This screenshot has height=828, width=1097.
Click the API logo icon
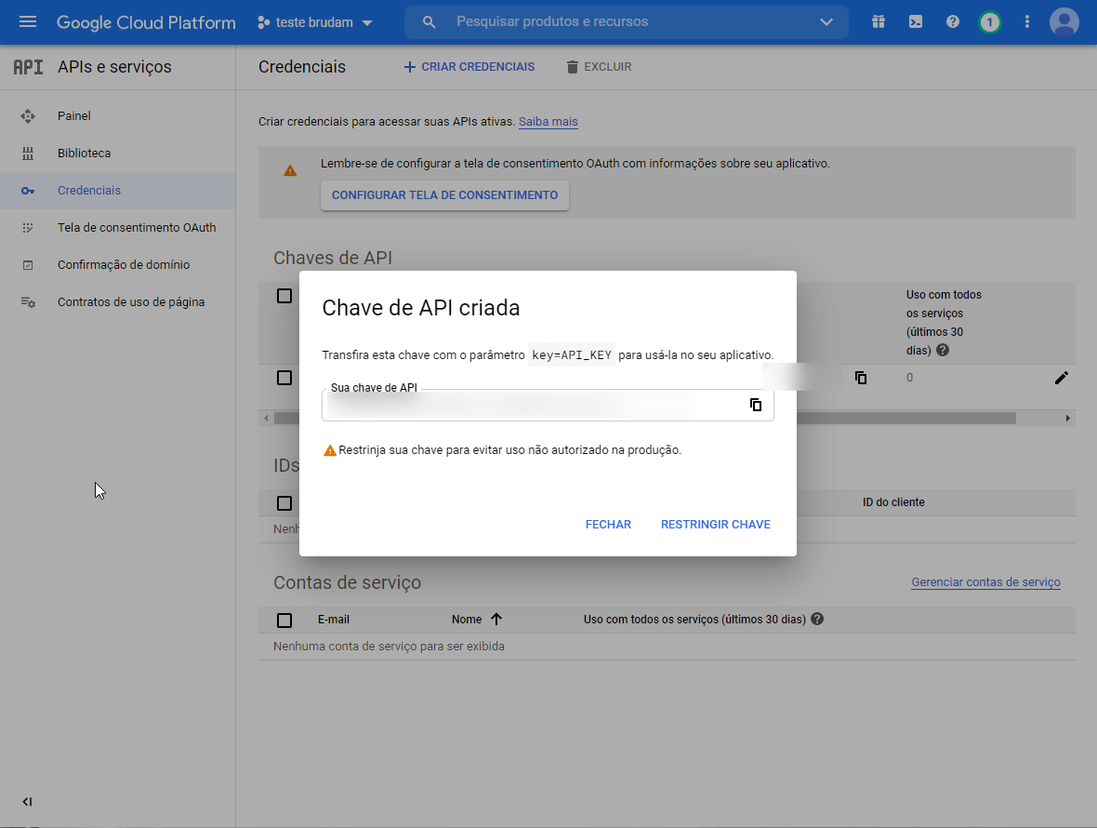coord(28,67)
